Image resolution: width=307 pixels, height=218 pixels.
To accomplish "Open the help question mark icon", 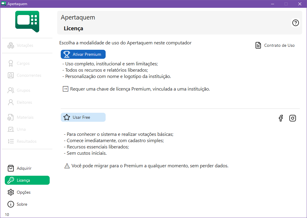I will click(x=295, y=23).
